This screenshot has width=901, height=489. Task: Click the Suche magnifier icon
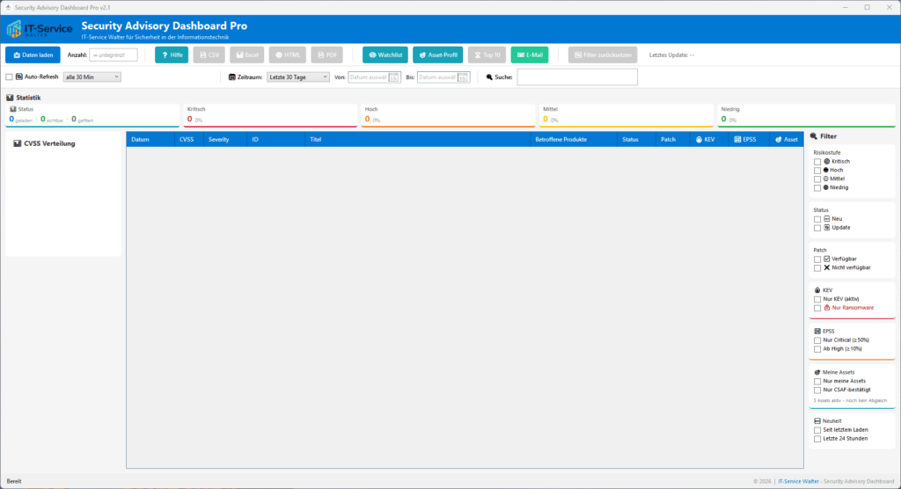click(489, 77)
